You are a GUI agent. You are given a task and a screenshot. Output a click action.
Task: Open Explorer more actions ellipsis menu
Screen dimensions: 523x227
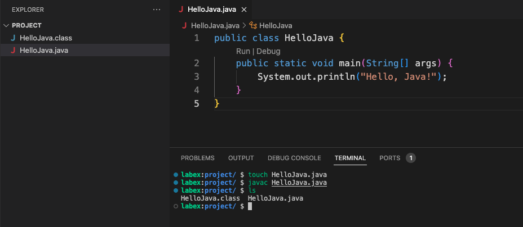[157, 10]
